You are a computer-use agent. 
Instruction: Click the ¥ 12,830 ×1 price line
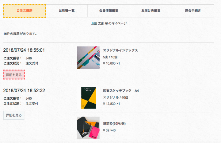[112, 104]
